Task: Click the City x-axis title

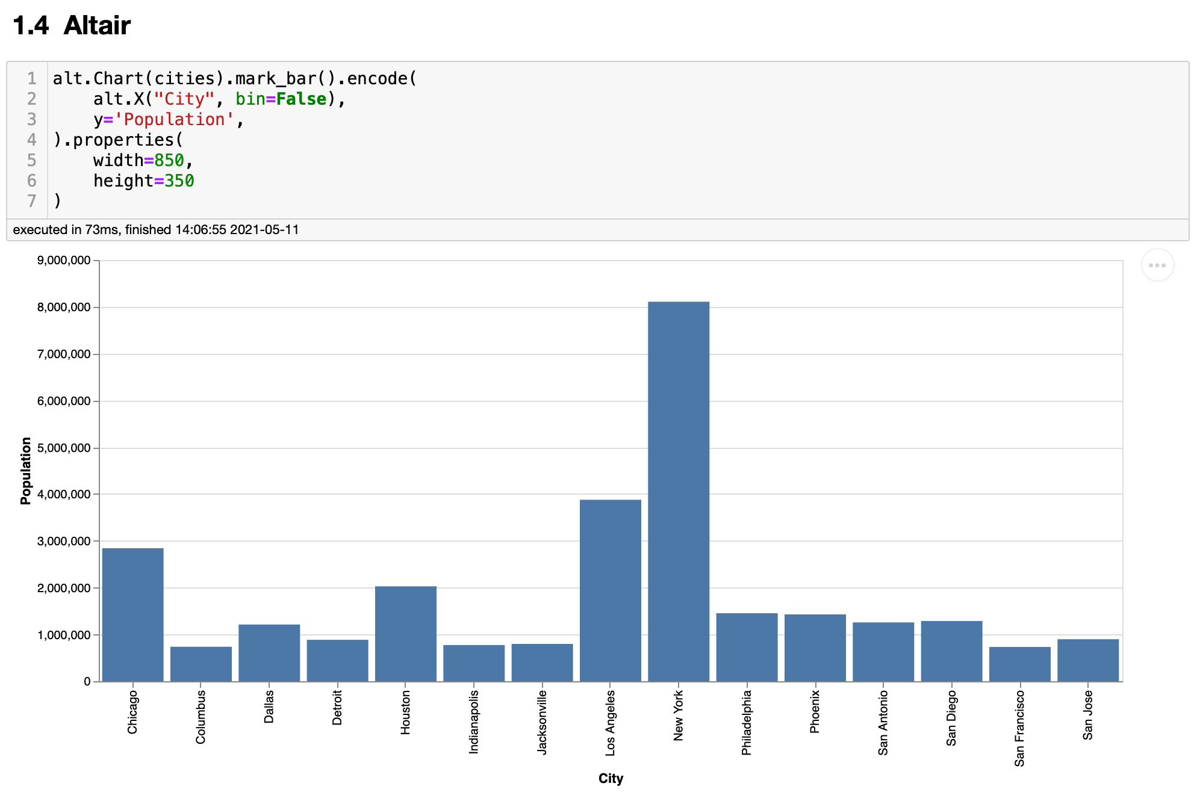Action: (x=610, y=778)
